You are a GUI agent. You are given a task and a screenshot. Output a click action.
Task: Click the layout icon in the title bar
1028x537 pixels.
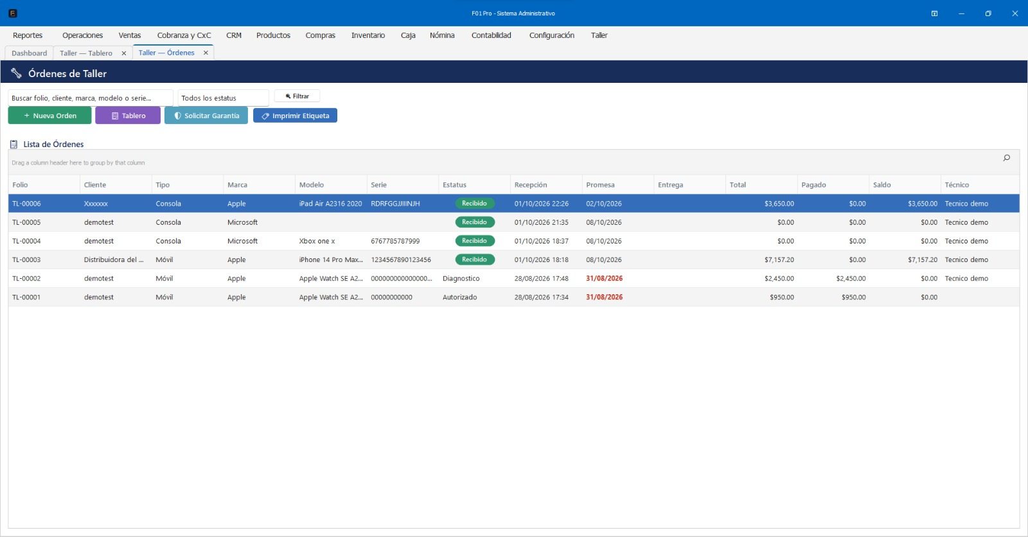(x=934, y=13)
